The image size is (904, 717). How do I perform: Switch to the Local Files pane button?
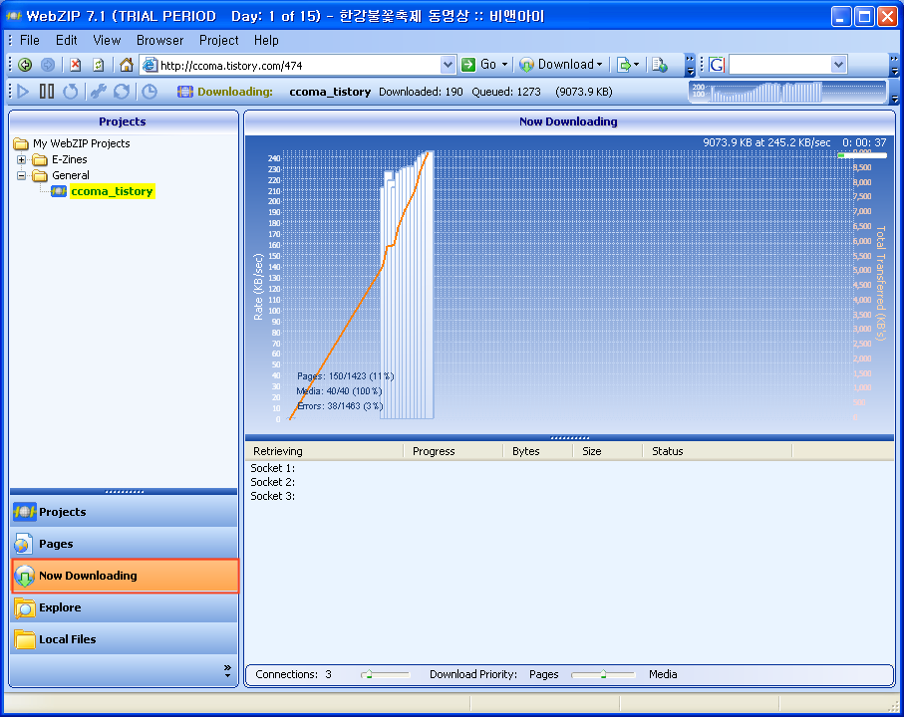[x=124, y=639]
